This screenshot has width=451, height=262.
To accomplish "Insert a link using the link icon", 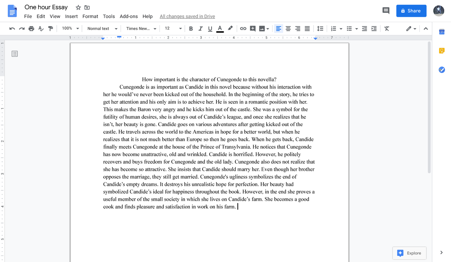I will click(243, 28).
